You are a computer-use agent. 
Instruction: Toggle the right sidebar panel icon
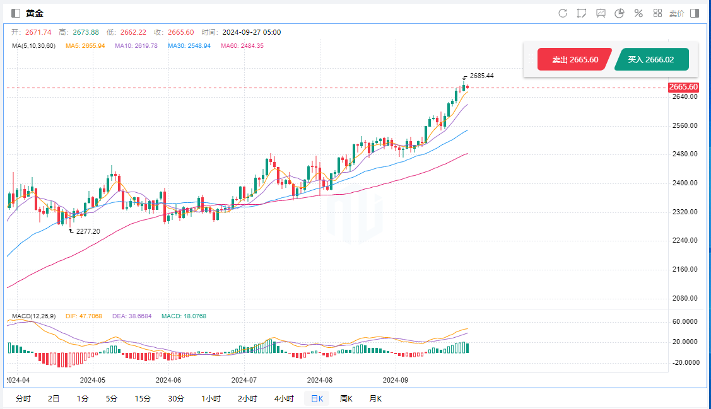(x=695, y=13)
